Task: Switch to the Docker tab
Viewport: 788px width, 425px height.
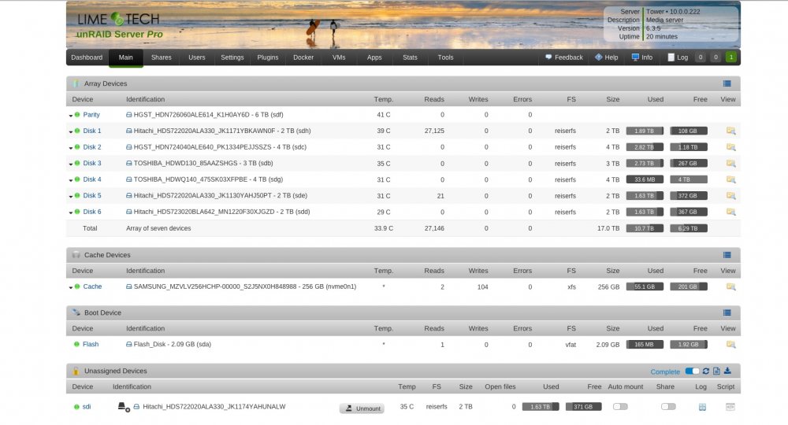Action: 303,57
